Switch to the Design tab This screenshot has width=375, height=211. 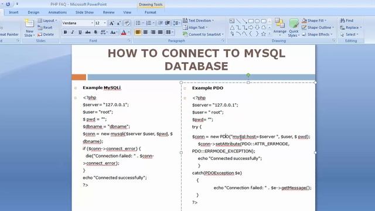coord(33,12)
